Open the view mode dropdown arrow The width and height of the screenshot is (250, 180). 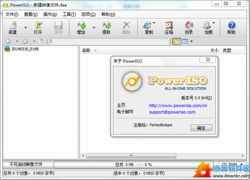coord(192,42)
